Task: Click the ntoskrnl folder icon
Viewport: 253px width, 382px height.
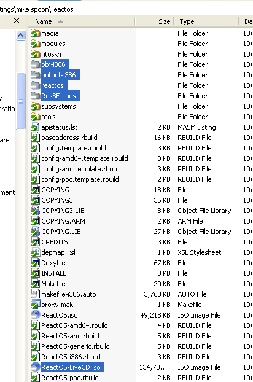Action: tap(35, 54)
